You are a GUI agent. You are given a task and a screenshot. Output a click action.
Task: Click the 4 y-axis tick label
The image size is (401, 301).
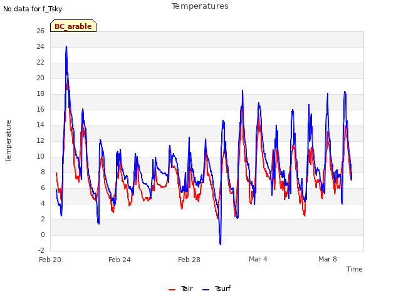(x=43, y=203)
